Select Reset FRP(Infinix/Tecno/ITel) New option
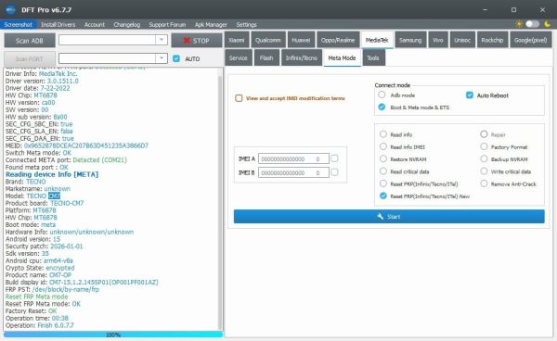This screenshot has height=341, width=557. [x=382, y=196]
